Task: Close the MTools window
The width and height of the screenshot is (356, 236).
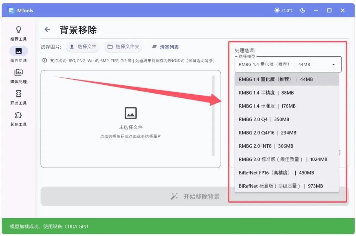Action: pos(342,11)
